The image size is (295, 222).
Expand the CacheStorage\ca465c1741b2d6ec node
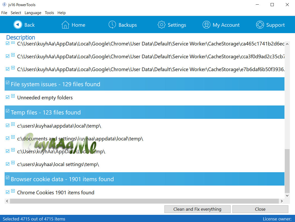point(13,42)
